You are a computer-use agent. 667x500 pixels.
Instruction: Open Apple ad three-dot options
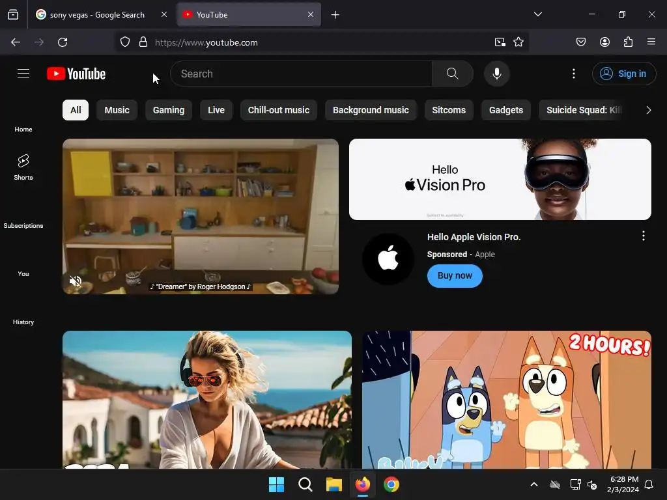[x=643, y=236]
